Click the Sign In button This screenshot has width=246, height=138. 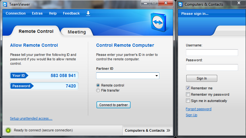[202, 78]
